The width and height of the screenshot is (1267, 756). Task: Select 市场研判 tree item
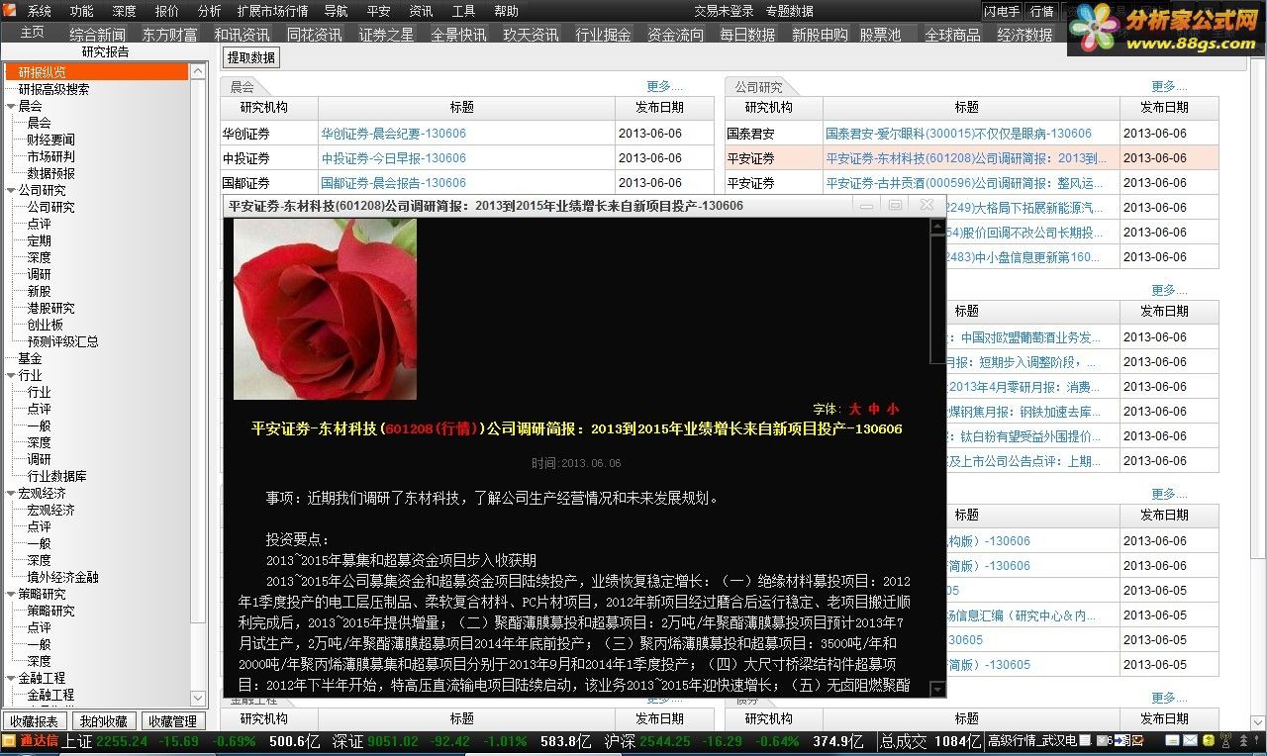[x=50, y=156]
